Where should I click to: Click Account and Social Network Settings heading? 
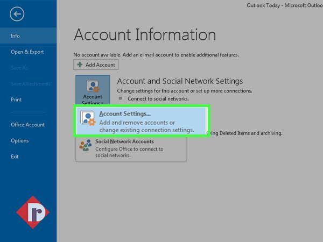pyautogui.click(x=180, y=81)
